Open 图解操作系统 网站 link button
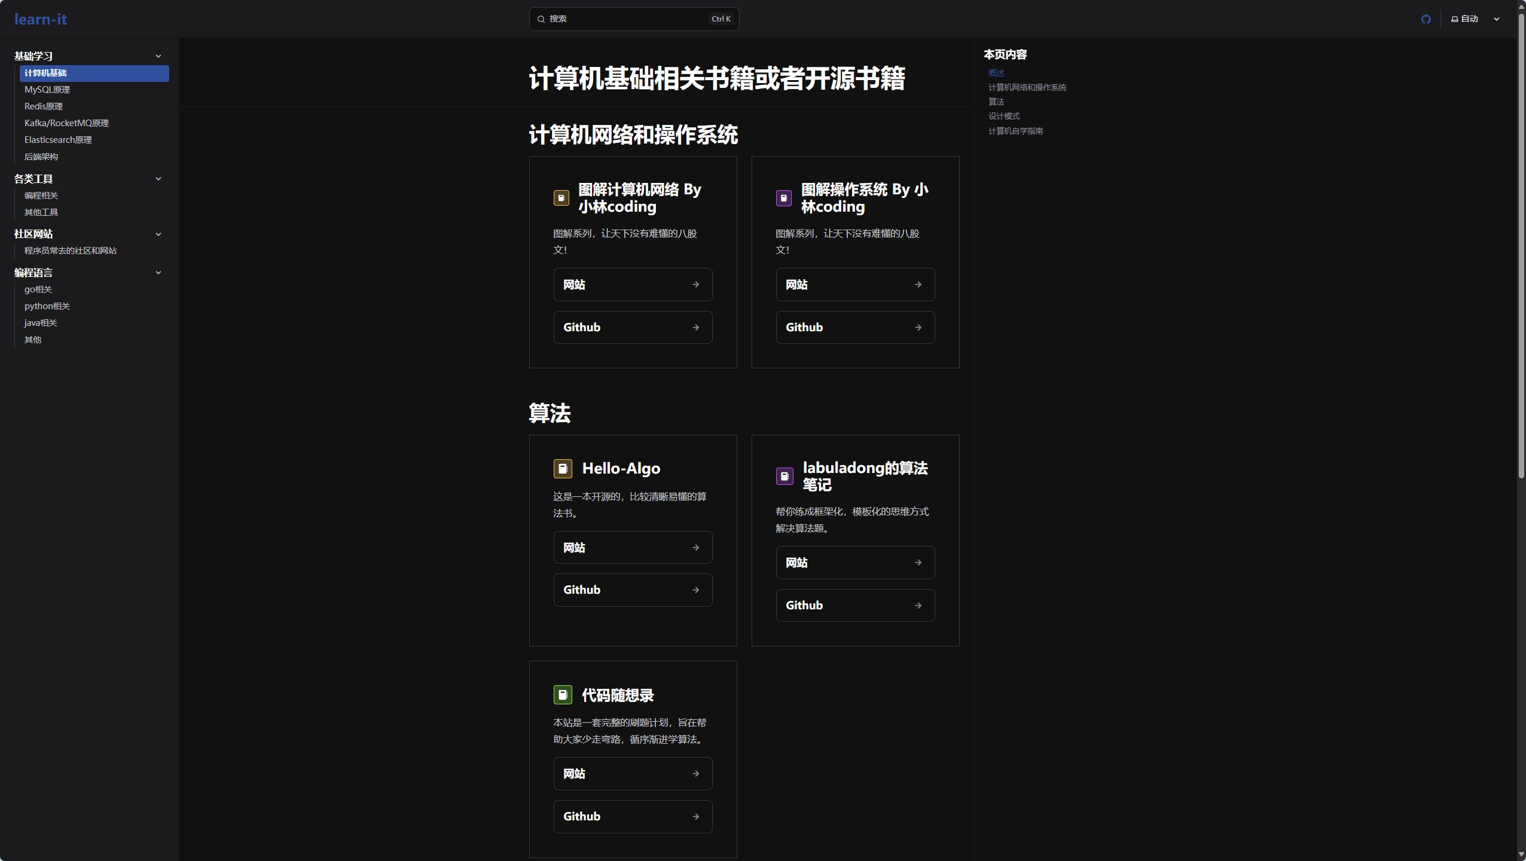 pos(855,285)
